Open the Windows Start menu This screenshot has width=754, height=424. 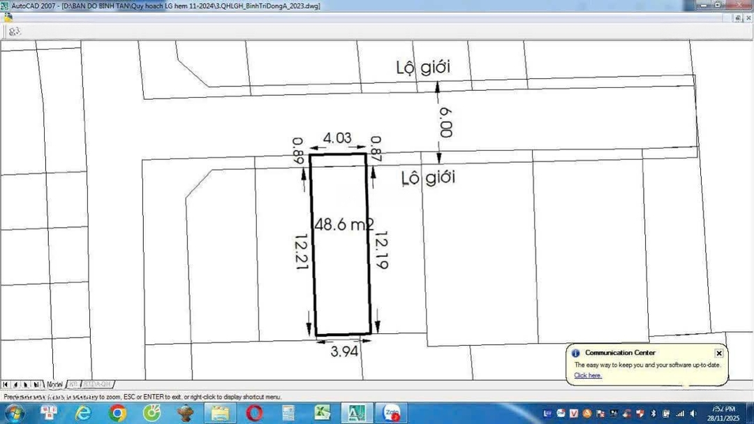tap(15, 413)
